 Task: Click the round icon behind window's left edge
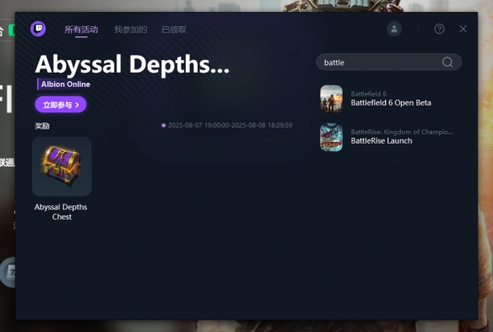click(8, 272)
